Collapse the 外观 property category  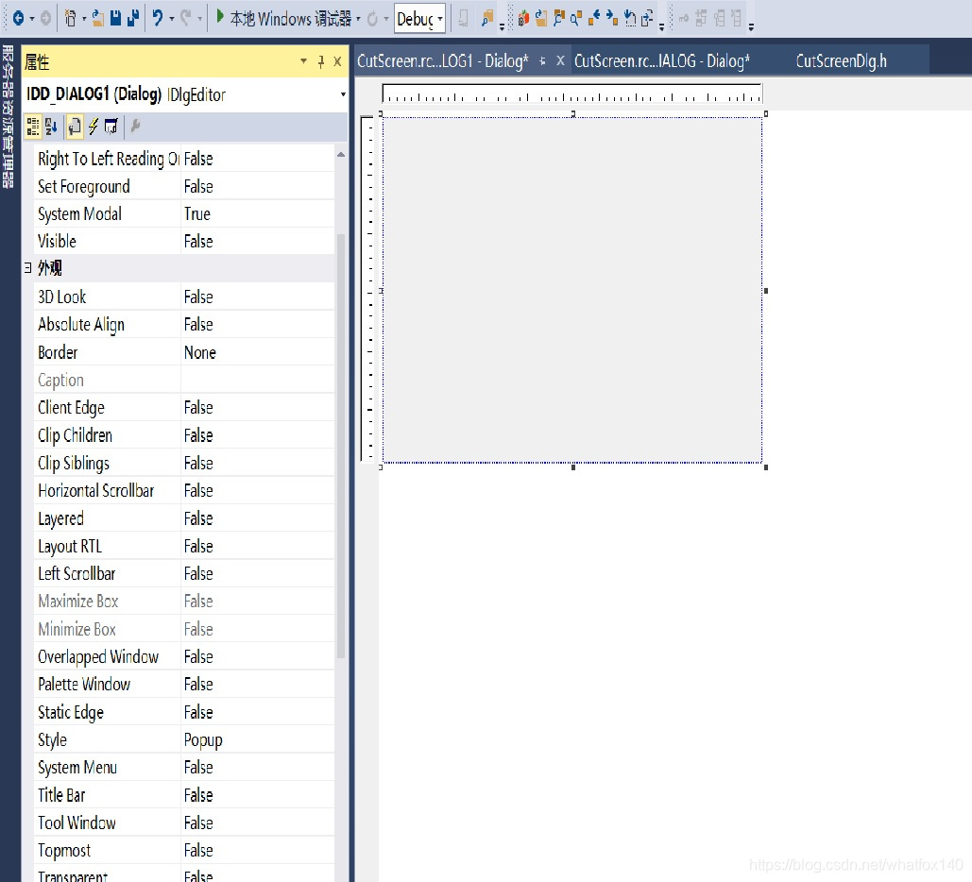coord(28,268)
